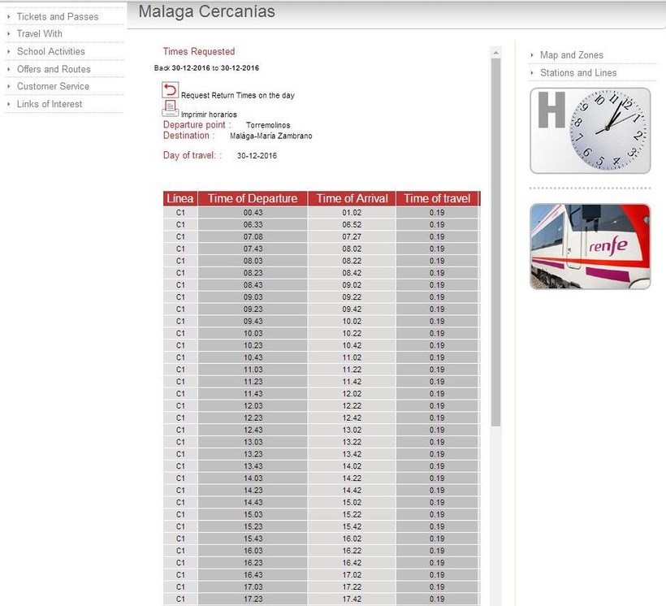Screen dimensions: 666x606
Task: Select the 01.02 arrival time cell
Action: pos(352,213)
